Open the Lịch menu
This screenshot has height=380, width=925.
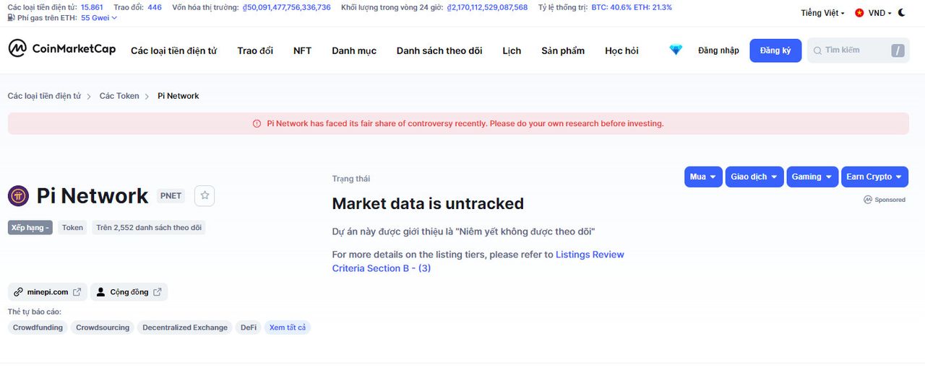pyautogui.click(x=512, y=50)
